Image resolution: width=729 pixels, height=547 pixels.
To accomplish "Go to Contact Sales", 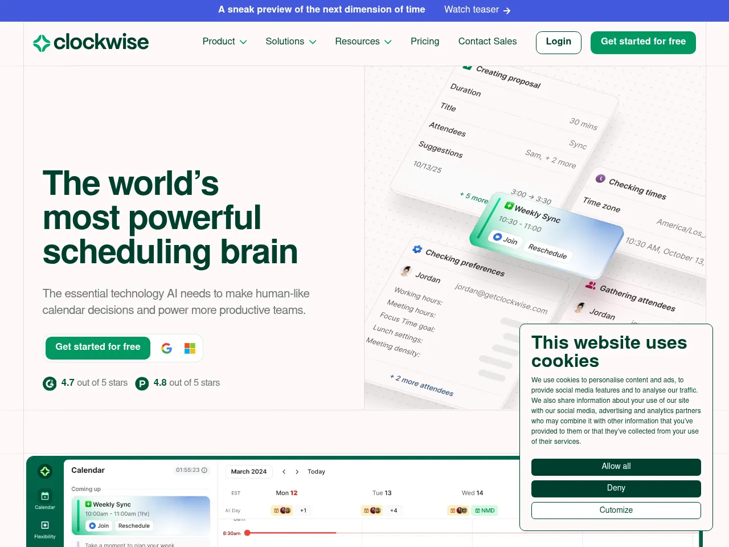I will click(488, 42).
